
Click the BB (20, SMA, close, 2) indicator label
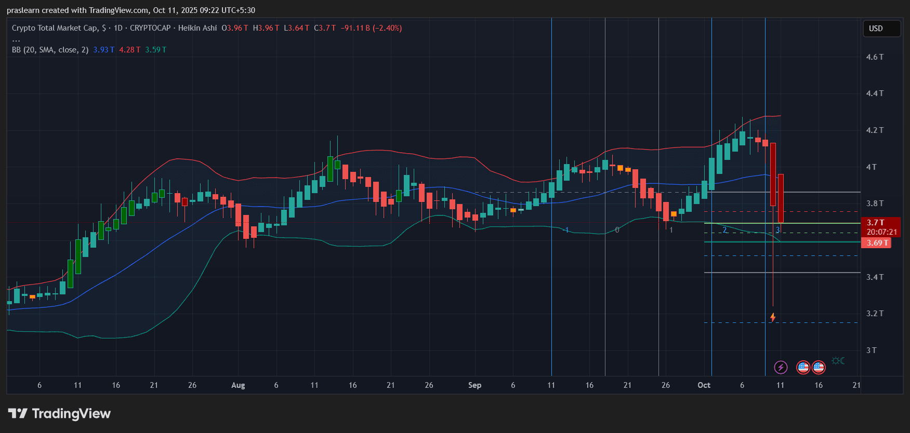[50, 50]
